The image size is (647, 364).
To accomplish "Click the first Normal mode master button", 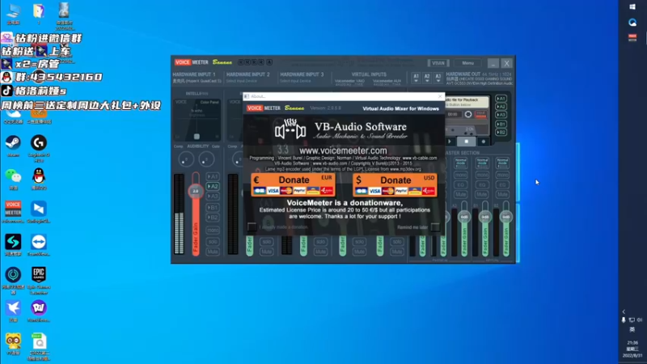I will [x=461, y=163].
